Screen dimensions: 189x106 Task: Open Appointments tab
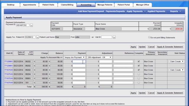point(30,5)
